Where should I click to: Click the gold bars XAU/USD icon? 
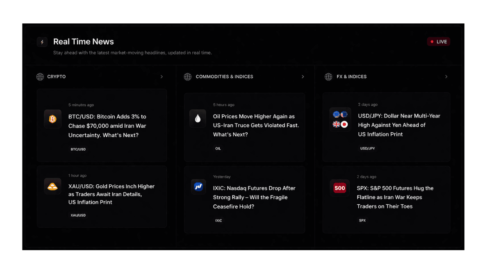click(x=52, y=186)
